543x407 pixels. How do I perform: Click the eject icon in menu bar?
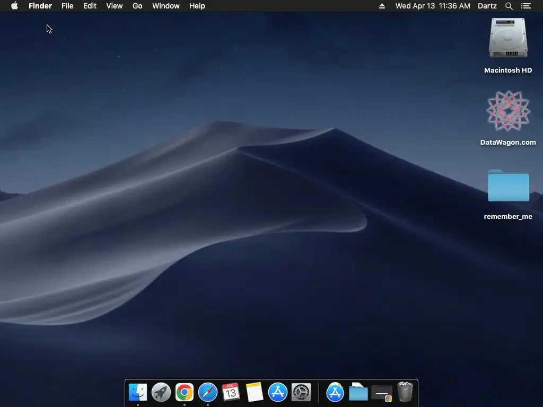click(x=382, y=6)
